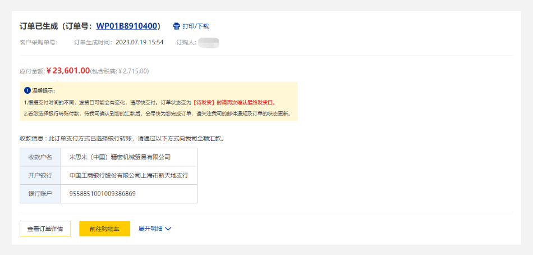This screenshot has width=533, height=255.
Task: Expand details using the chevron arrow
Action: point(168,229)
